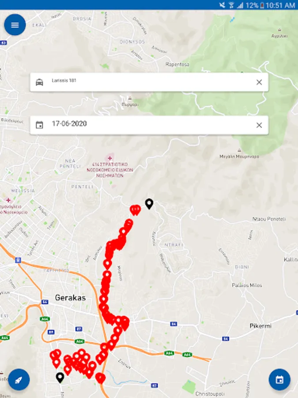Select the Larissis 181 vehicle field
This screenshot has height=398, width=298.
pos(149,82)
